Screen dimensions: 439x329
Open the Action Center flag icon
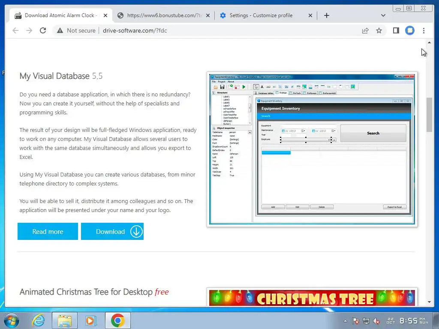point(355,321)
